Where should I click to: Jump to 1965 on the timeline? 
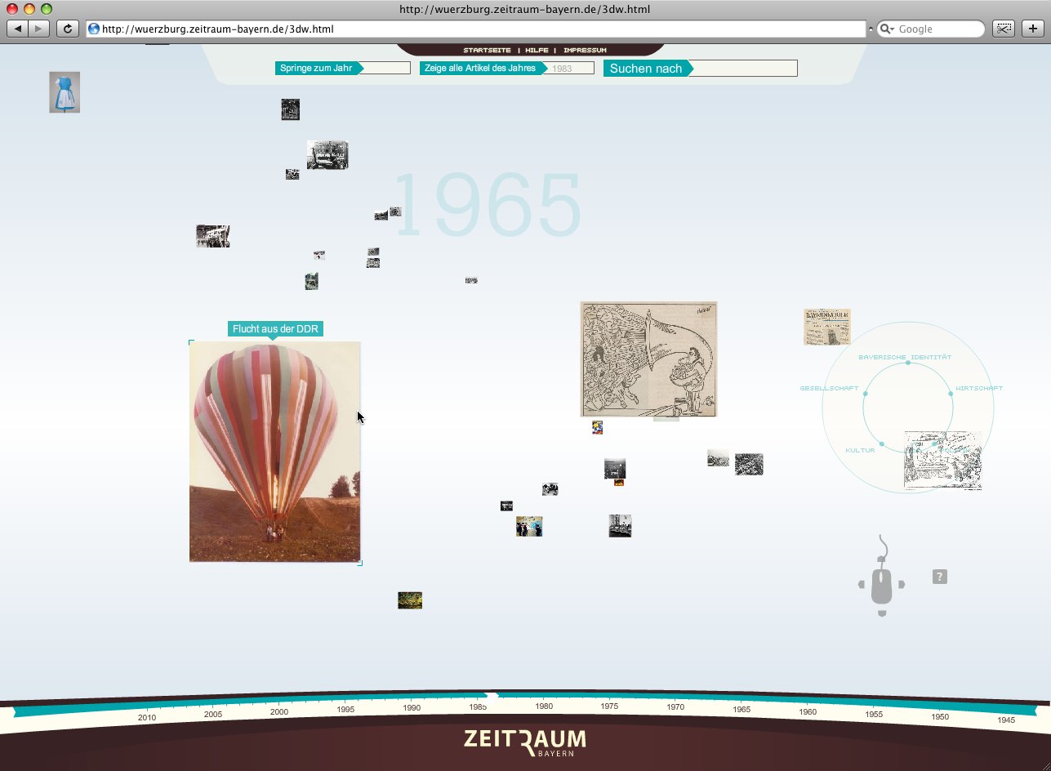pos(741,710)
